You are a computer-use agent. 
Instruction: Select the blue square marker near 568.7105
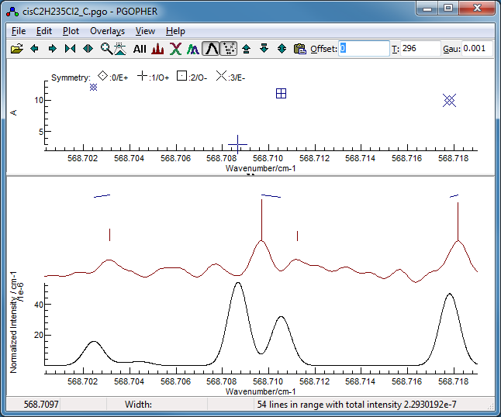(x=281, y=94)
